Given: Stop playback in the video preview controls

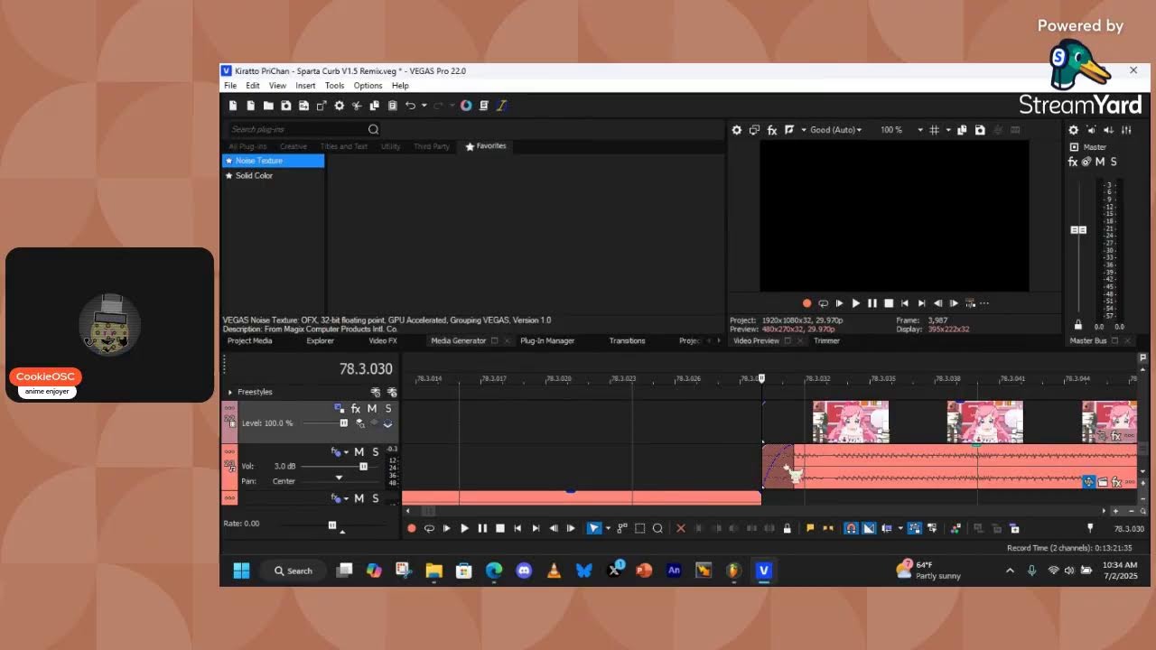Looking at the screenshot, I should pos(889,303).
